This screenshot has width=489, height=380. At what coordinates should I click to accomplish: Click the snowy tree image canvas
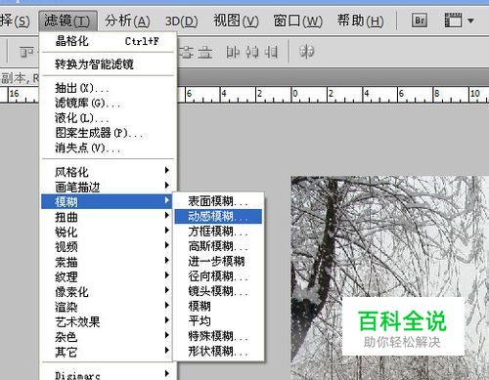[x=389, y=277]
